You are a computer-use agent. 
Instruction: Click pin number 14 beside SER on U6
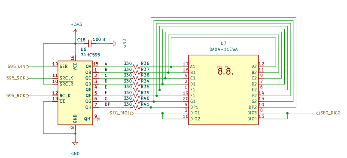tap(55, 64)
